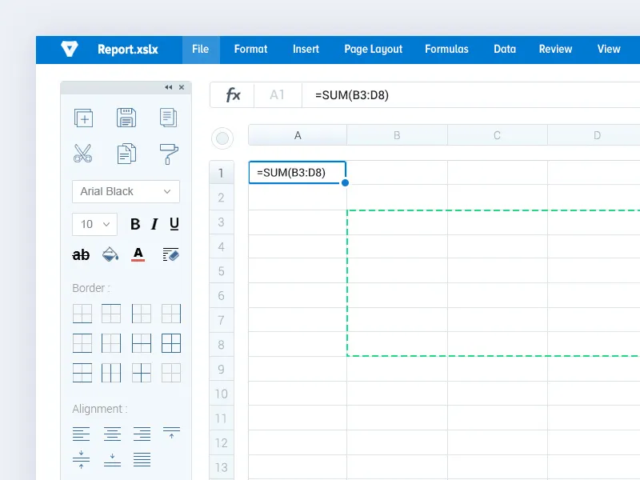Click the red font color A
Viewport: 640px width, 480px height.
click(x=138, y=254)
